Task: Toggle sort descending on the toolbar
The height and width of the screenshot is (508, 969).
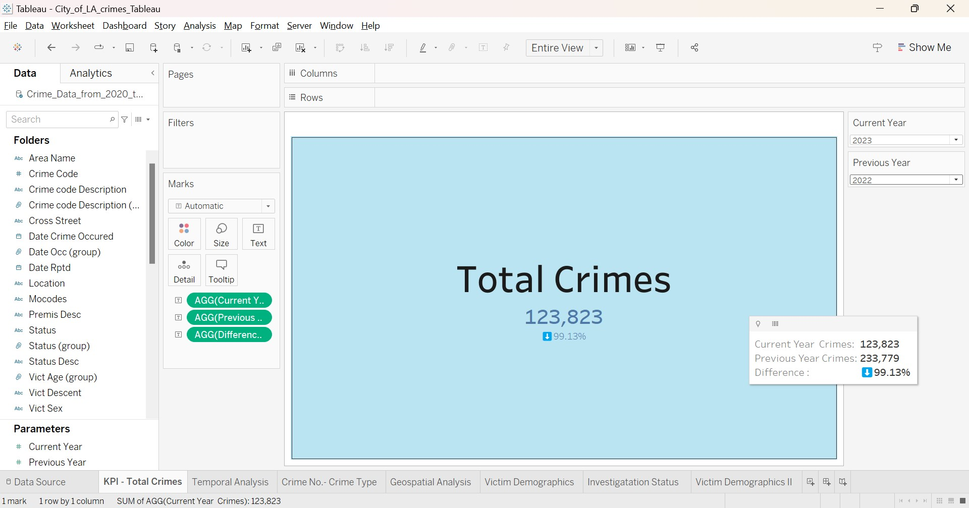Action: 390,47
